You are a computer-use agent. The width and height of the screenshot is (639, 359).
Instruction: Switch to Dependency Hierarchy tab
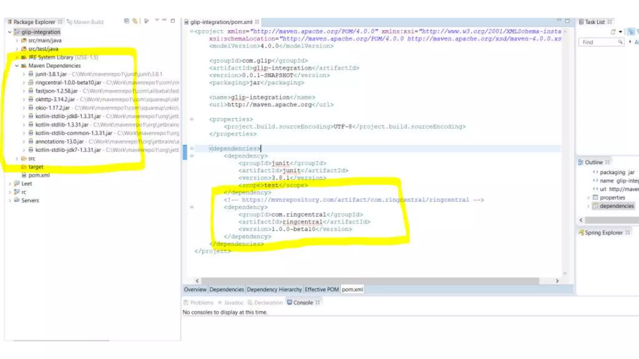(274, 290)
